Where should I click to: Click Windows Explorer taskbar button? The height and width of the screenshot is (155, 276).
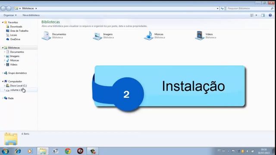click(x=43, y=151)
